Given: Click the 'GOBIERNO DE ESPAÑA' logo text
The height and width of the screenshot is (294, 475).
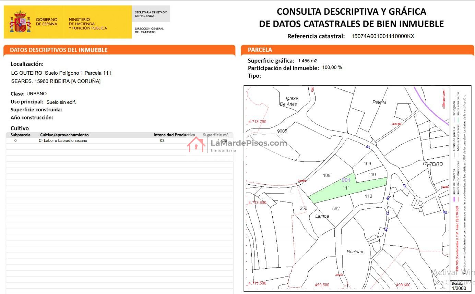Looking at the screenshot, I should coord(47,22).
